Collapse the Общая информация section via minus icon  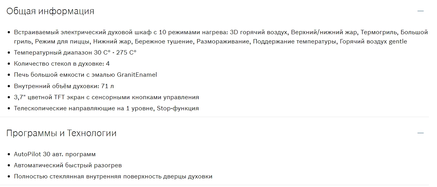coord(420,11)
